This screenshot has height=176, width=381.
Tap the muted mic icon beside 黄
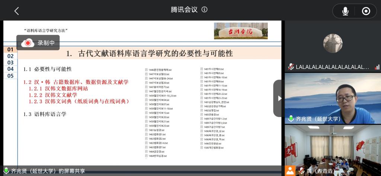(x=301, y=171)
